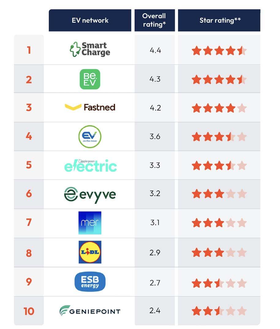This screenshot has height=329, width=280.
Task: Click the EV network column header
Action: (90, 20)
